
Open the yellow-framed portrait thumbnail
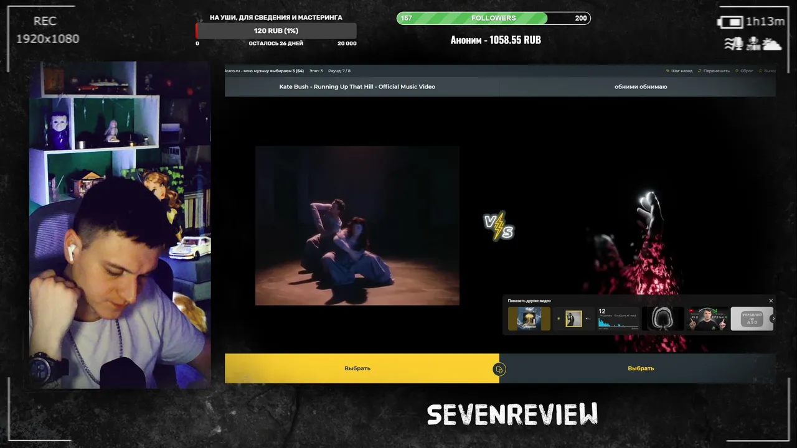573,319
